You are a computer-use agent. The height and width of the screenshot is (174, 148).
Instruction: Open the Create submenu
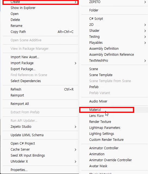41,2
